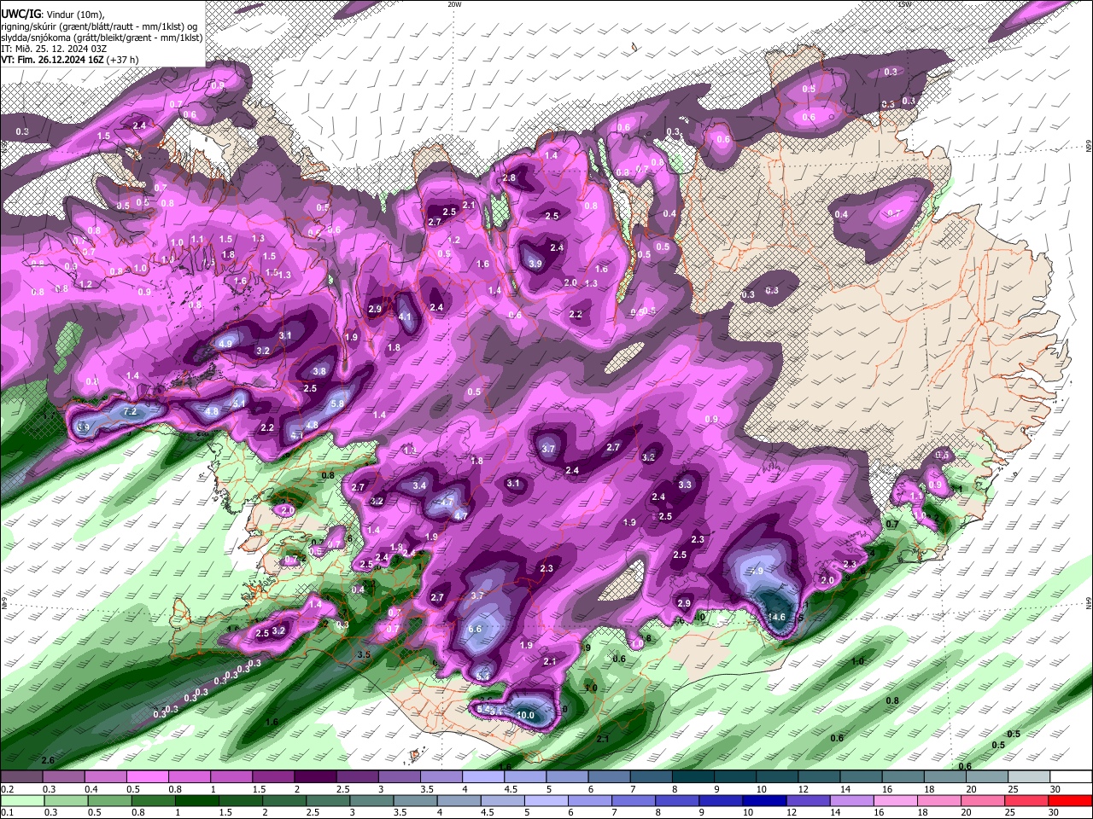The width and height of the screenshot is (1093, 819).
Task: Click the 'IT: Mið. 25. 12. 2024 03Z' line
Action: tap(54, 49)
